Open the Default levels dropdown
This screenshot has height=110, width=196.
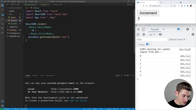pos(177,39)
